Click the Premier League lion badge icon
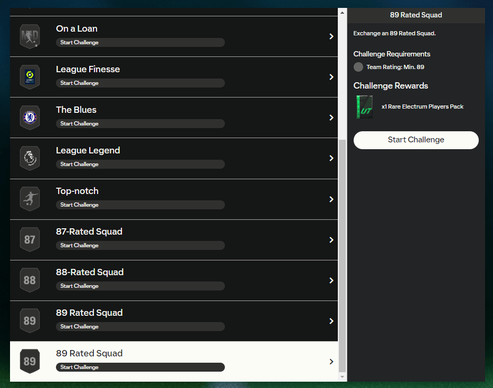493x388 pixels. tap(30, 158)
